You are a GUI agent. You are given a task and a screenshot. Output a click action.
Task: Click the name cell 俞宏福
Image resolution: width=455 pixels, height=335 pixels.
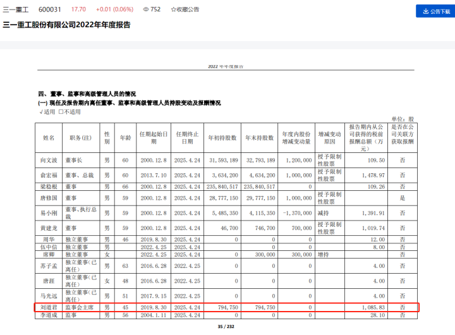[49, 175]
